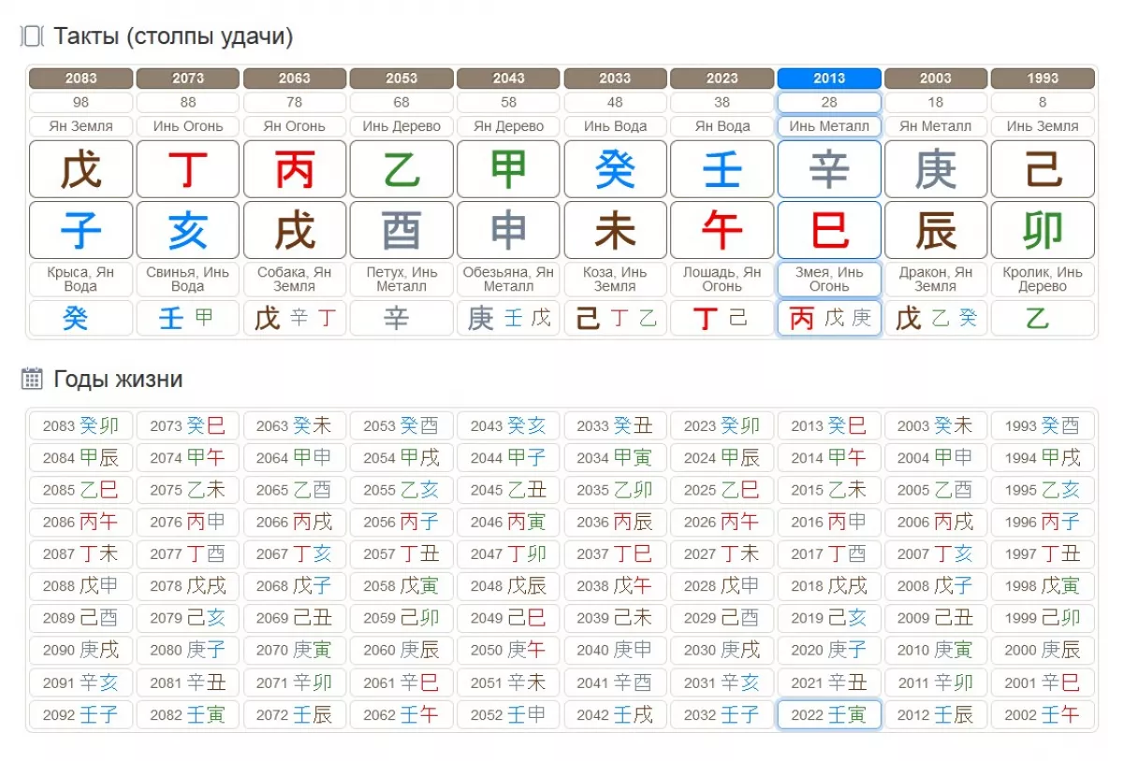The image size is (1123, 761).
Task: Select the year 2092 cell
Action: tap(81, 715)
